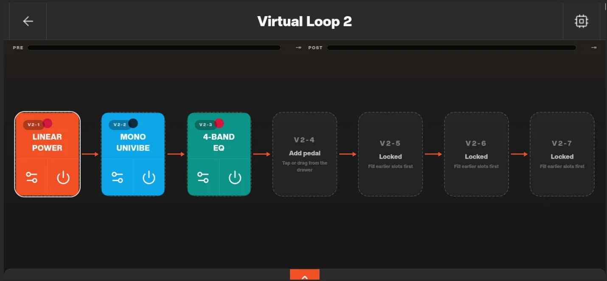607x281 pixels.
Task: Click the locked V2-5 slot
Action: (391, 154)
